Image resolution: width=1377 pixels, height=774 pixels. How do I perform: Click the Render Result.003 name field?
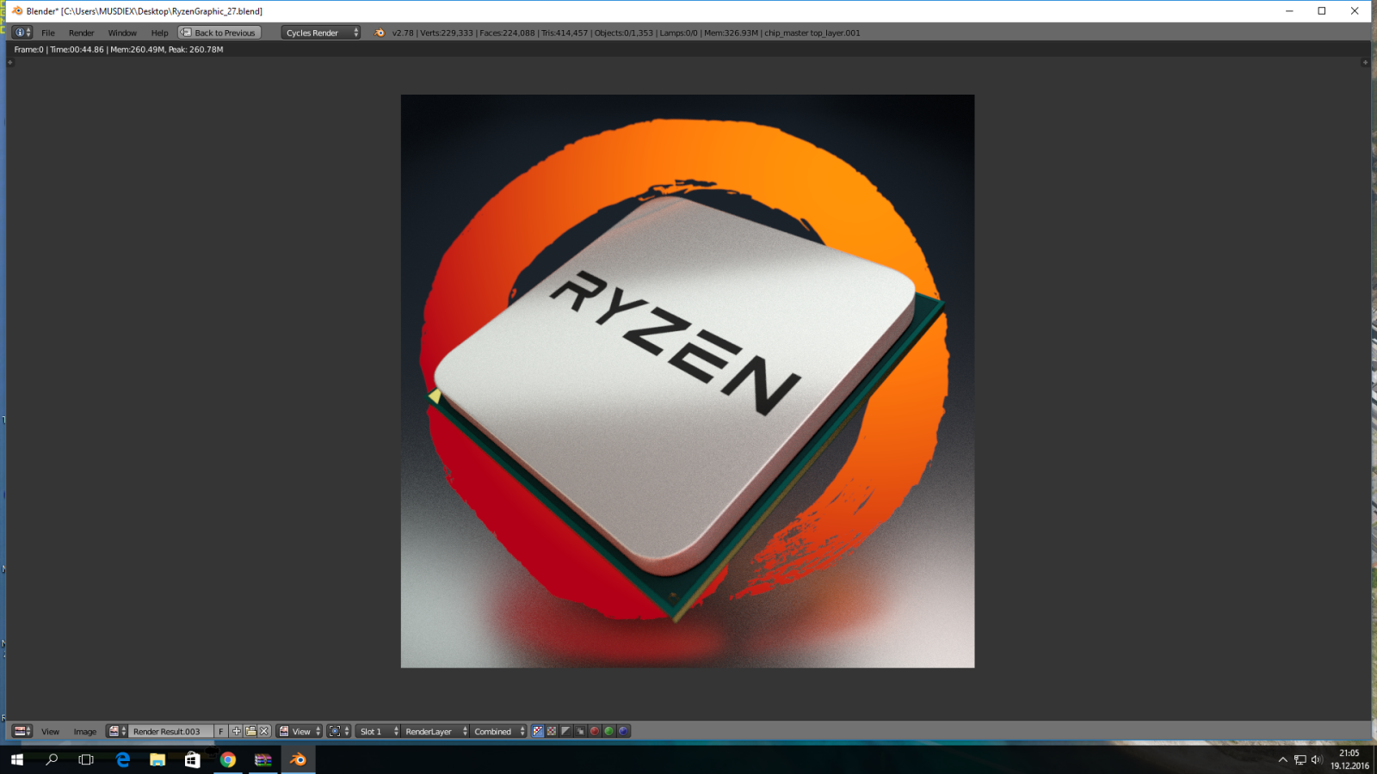click(170, 731)
